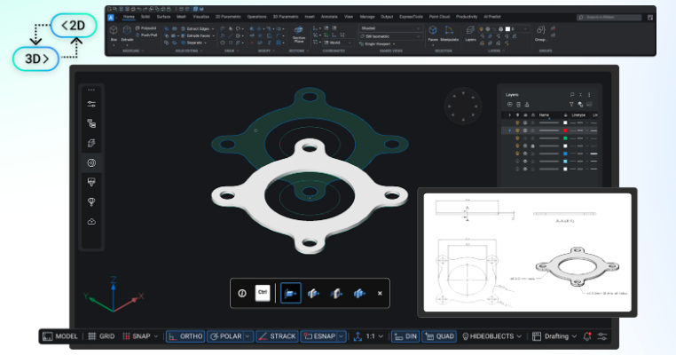Click the Search in Ribbon field

[609, 17]
